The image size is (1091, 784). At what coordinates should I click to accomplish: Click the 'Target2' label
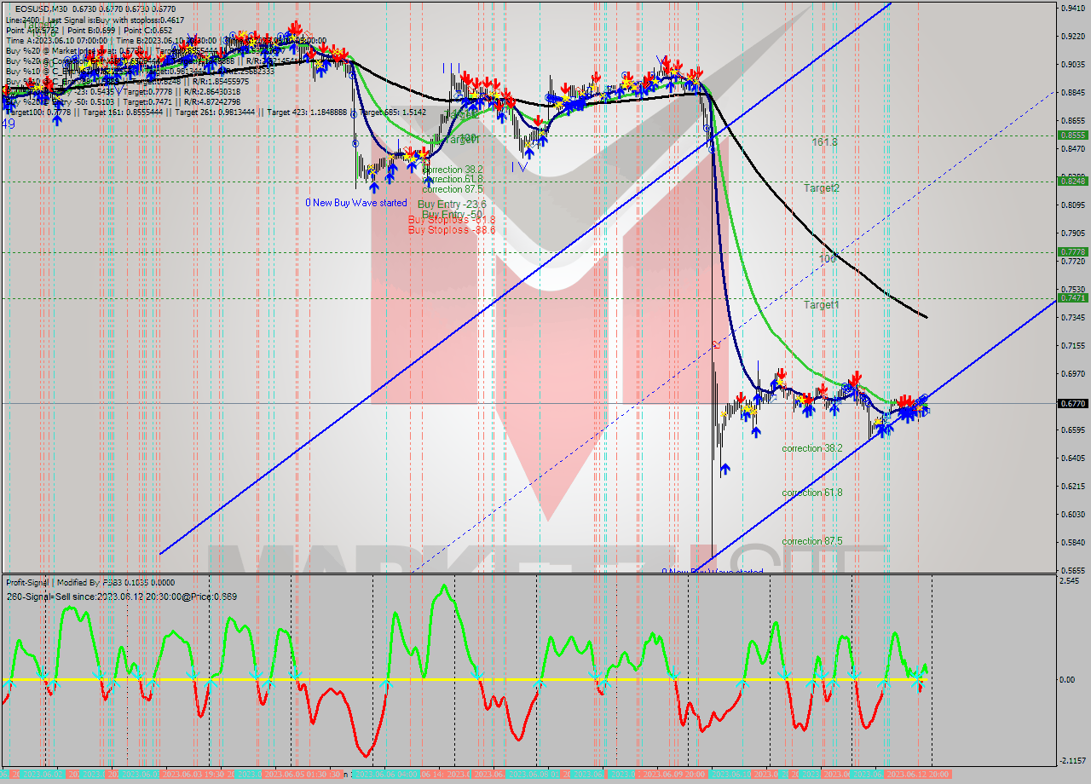click(822, 188)
